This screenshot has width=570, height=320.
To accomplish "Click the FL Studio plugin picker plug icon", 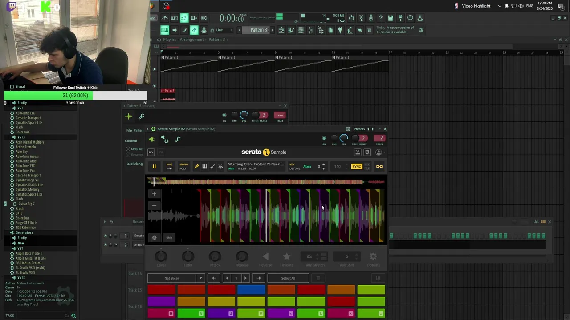I will (340, 30).
